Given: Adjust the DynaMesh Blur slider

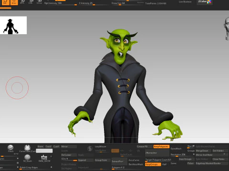Looking at the screenshot, I should click(191, 146).
